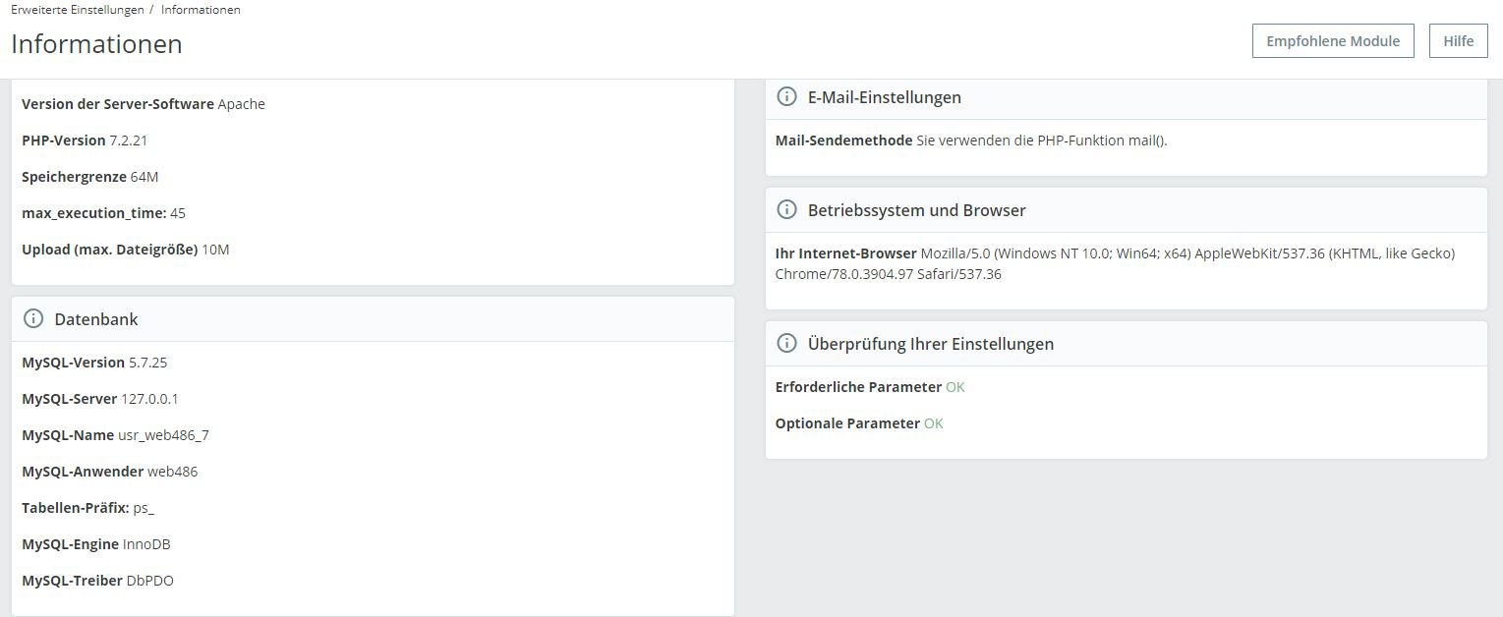This screenshot has height=617, width=1503.
Task: Go to Erweiterte Einstellungen breadcrumb
Action: click(76, 10)
